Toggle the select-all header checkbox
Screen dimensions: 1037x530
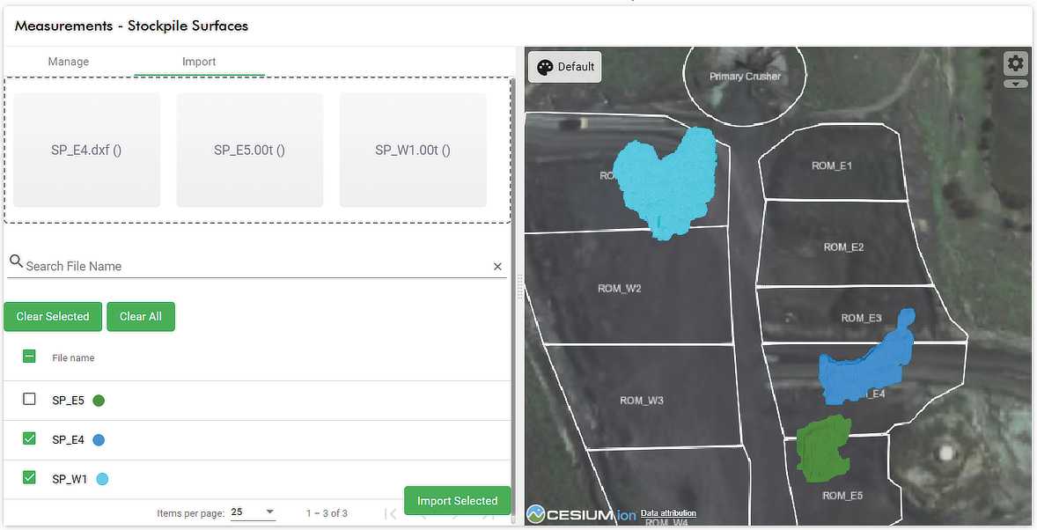click(x=29, y=357)
